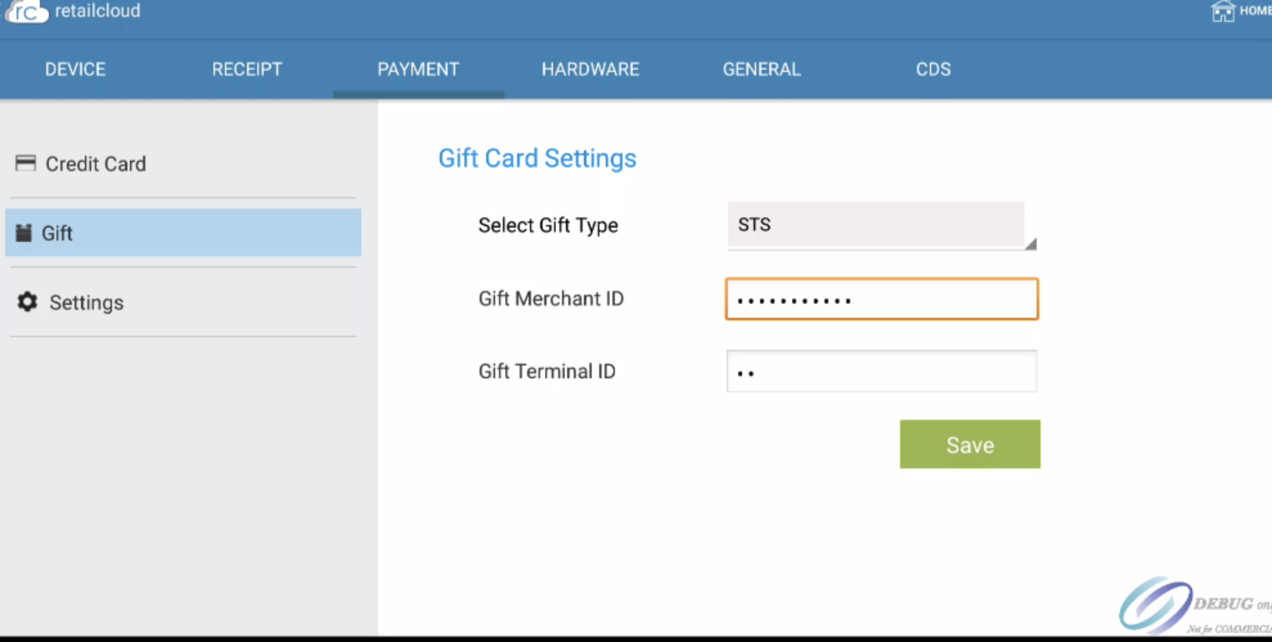Click the Settings gear icon
This screenshot has width=1272, height=642.
(x=27, y=302)
